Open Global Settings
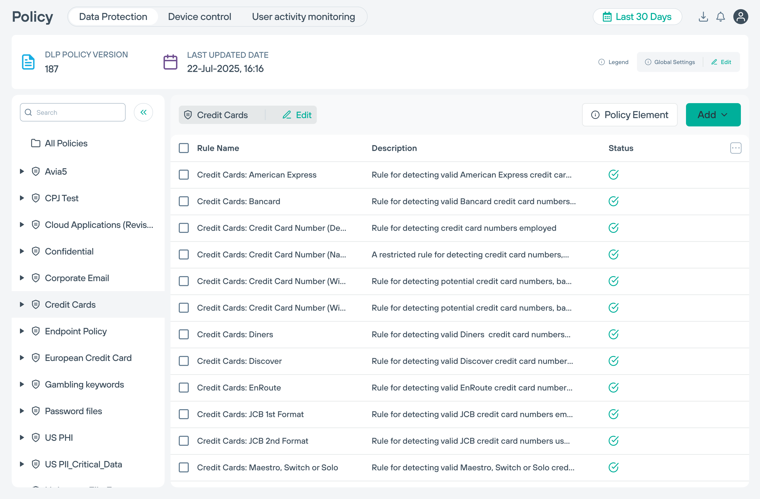The width and height of the screenshot is (760, 499). (670, 62)
